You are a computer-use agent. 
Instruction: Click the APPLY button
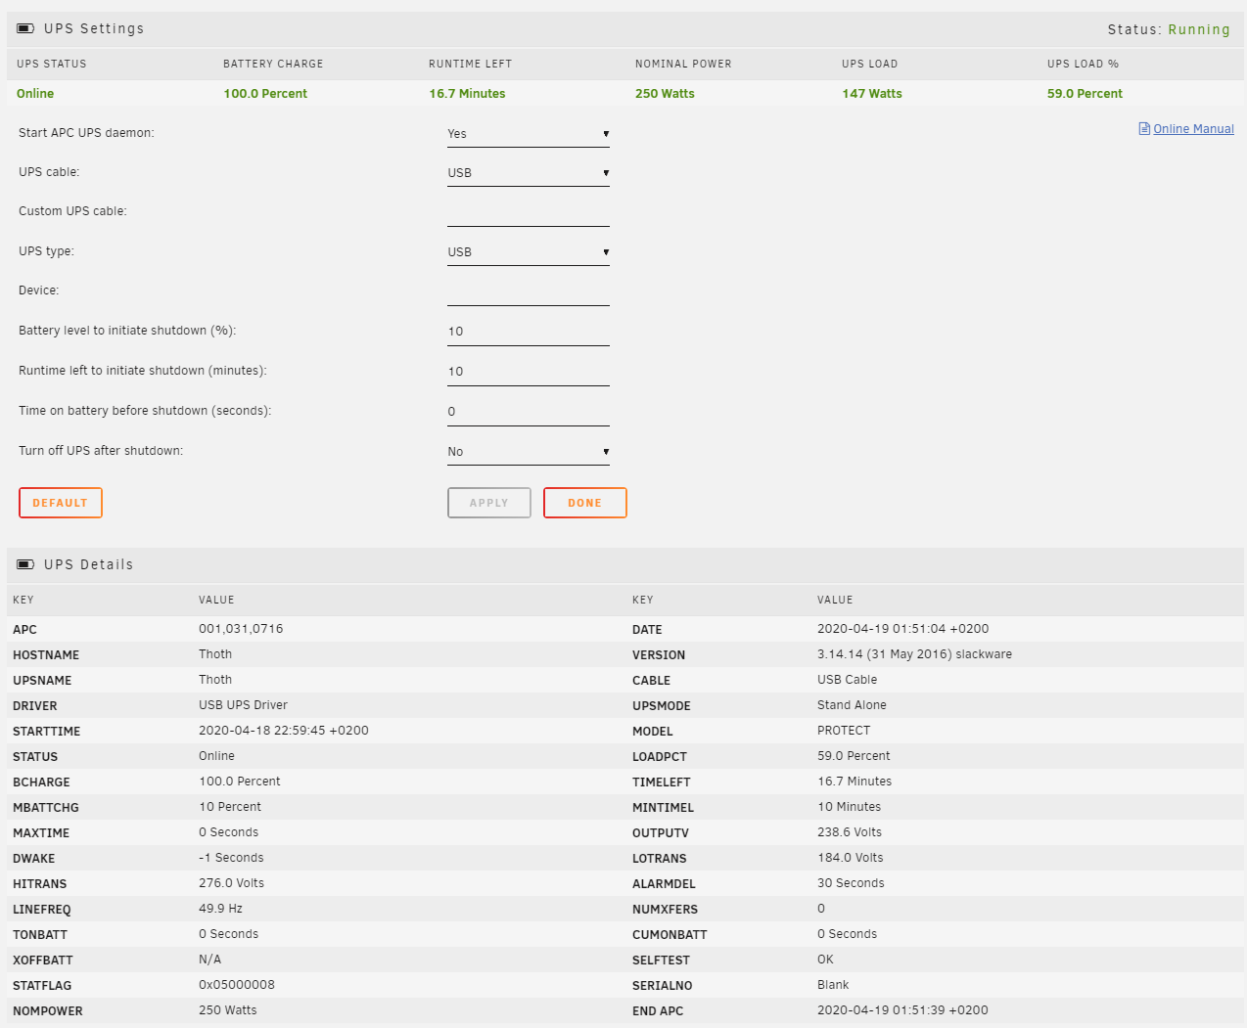point(489,503)
